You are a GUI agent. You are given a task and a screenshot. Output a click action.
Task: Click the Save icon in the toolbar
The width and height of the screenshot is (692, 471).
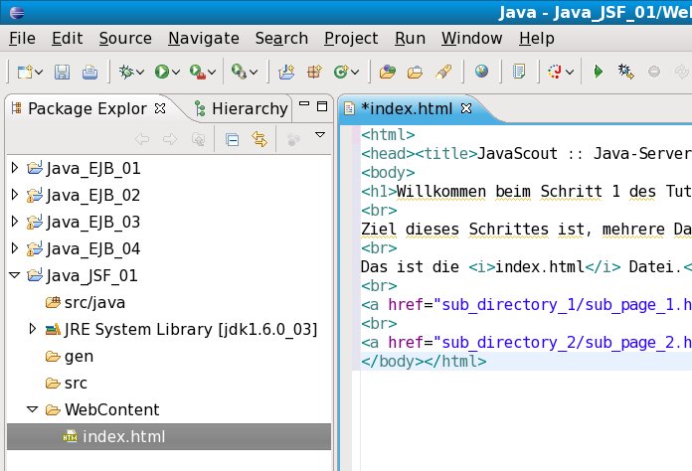pos(62,72)
